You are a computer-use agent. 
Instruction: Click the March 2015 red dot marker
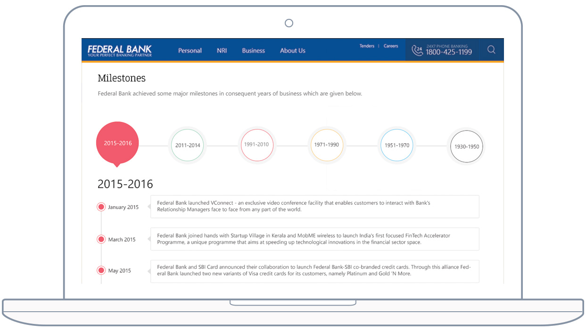pos(101,239)
